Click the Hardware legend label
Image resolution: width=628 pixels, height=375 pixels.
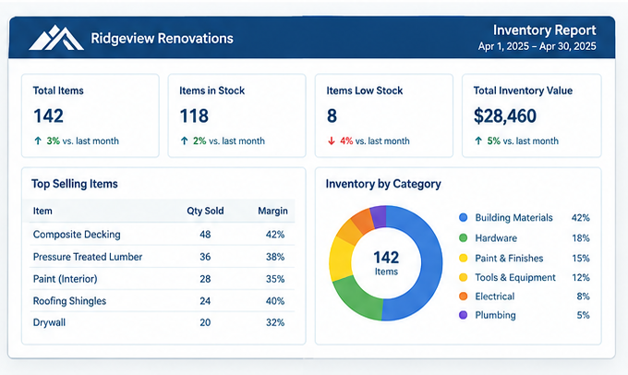[x=496, y=238]
